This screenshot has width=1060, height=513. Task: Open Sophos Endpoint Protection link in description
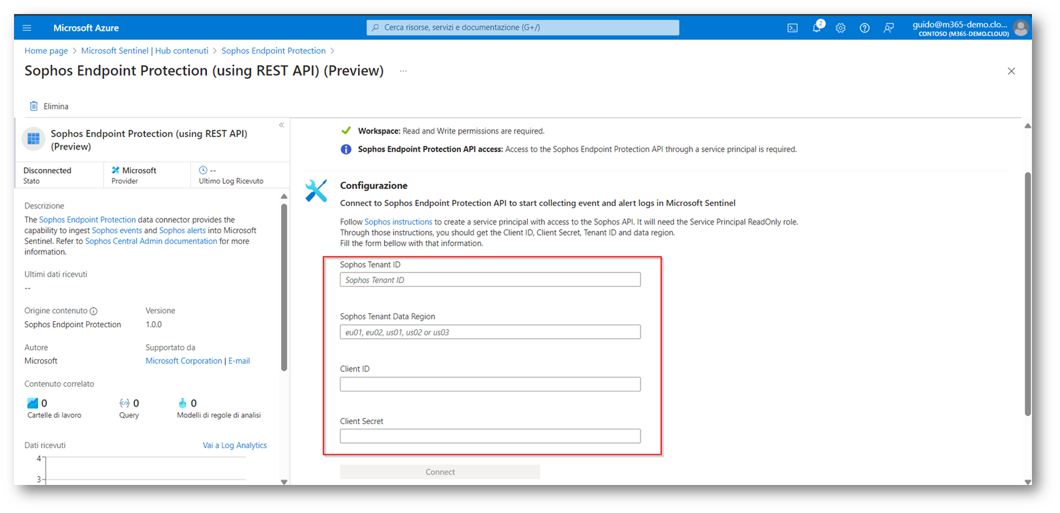pyautogui.click(x=87, y=220)
